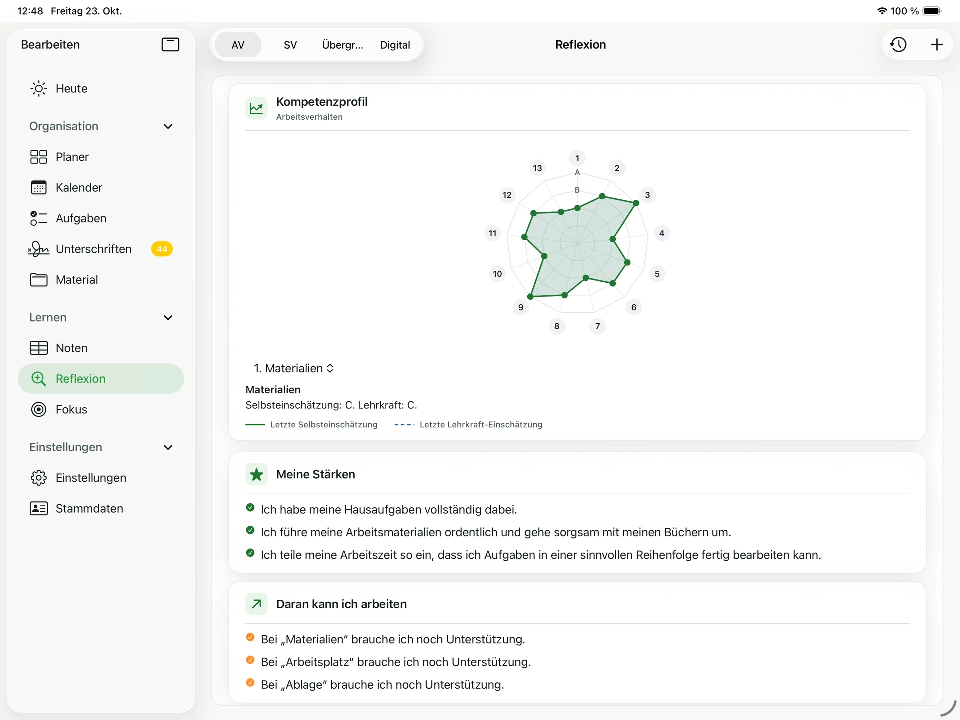Open the history clock icon
Screen dimensions: 960x720
(x=898, y=44)
